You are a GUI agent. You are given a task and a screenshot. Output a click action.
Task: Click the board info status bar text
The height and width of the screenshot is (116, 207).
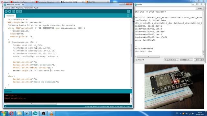click(x=107, y=106)
